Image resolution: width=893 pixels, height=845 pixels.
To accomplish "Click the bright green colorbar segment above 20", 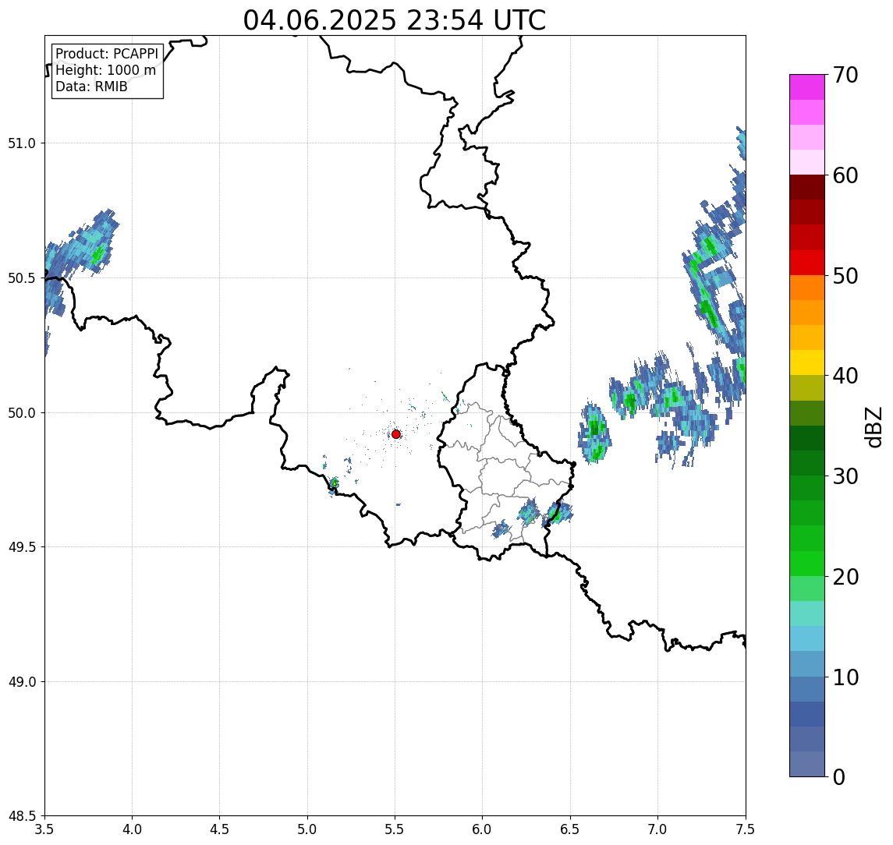I will pyautogui.click(x=807, y=564).
